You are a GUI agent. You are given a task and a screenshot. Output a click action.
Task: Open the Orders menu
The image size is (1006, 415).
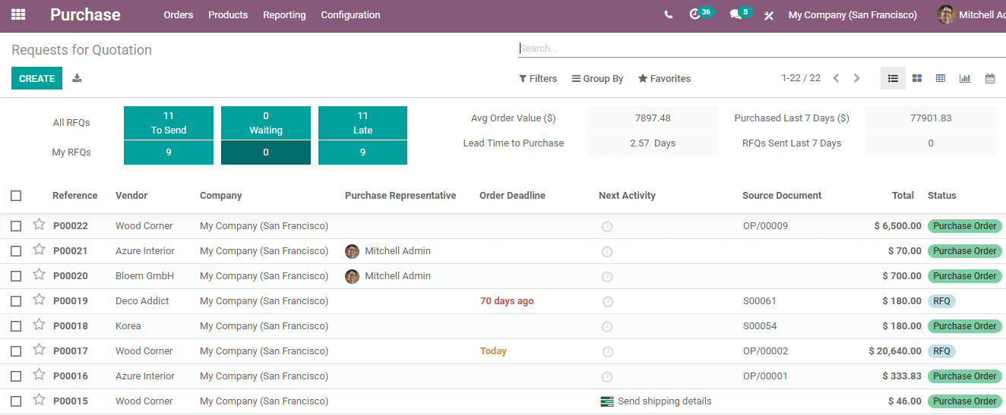(x=179, y=14)
